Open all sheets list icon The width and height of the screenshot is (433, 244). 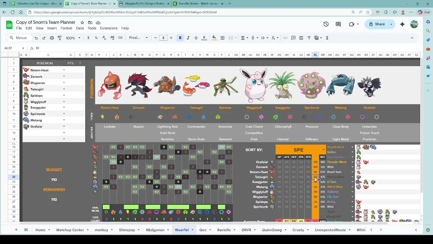(x=26, y=230)
